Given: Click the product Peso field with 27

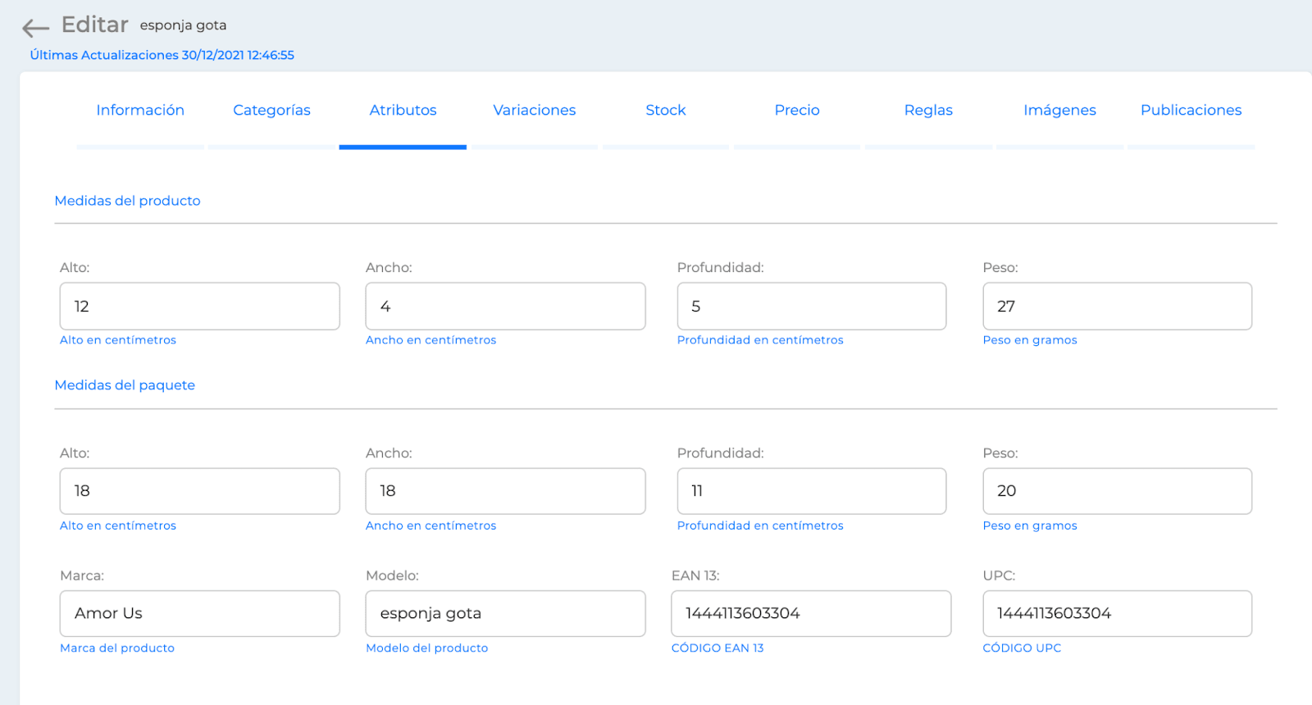Looking at the screenshot, I should point(1118,307).
